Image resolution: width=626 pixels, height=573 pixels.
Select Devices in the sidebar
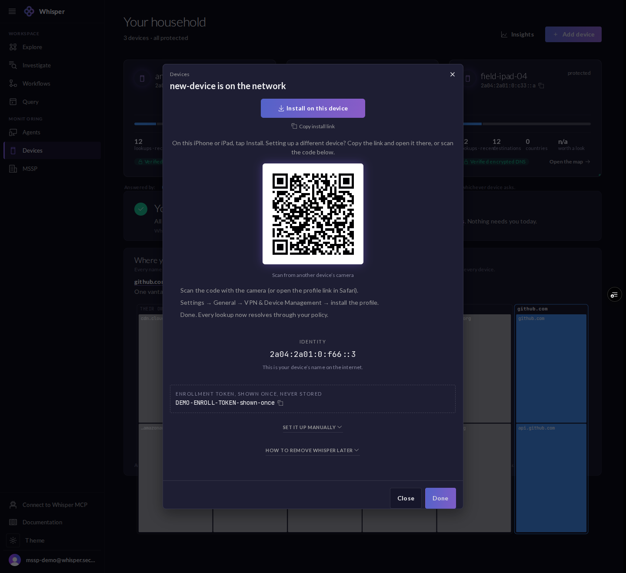click(52, 150)
